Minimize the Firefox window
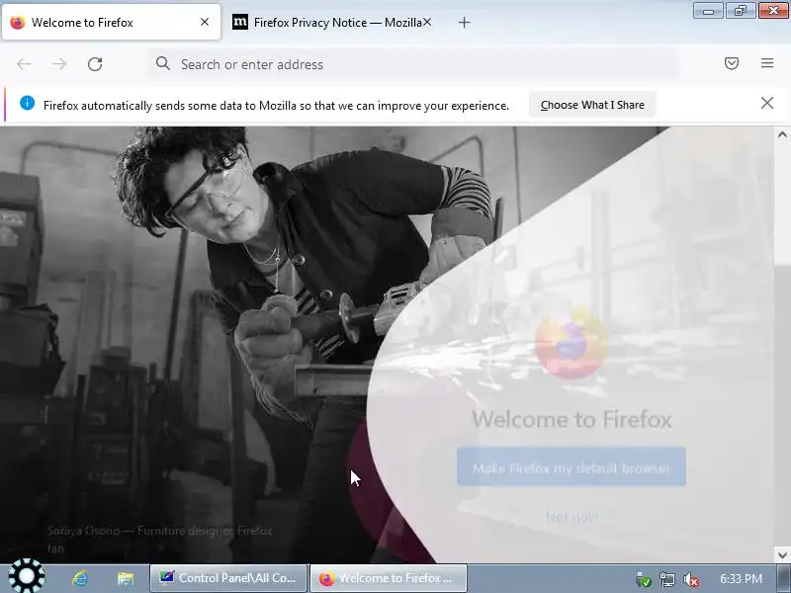Viewport: 791px width, 593px height. point(708,11)
